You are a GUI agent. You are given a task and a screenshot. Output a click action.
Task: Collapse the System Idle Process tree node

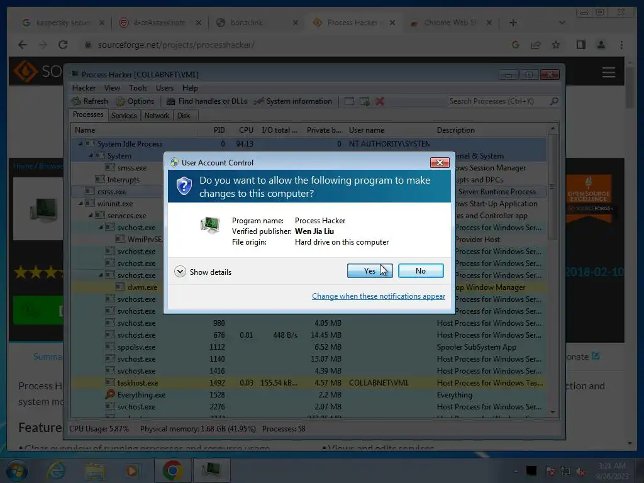pyautogui.click(x=80, y=144)
